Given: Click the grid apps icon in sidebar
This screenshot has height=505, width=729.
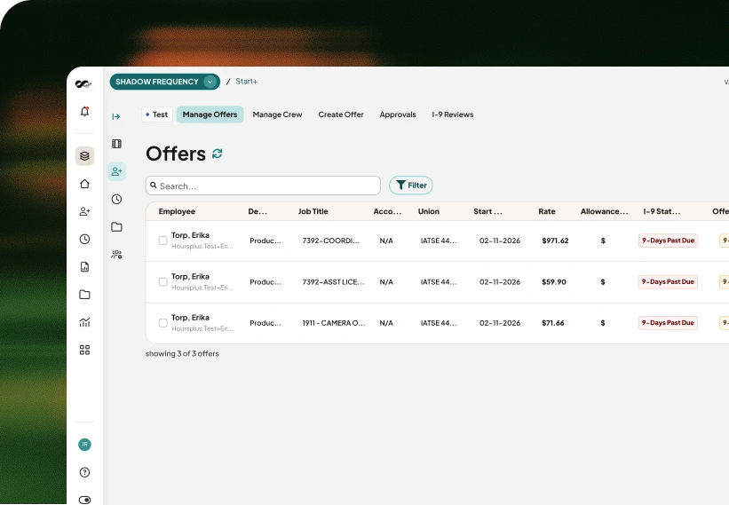Looking at the screenshot, I should coord(84,350).
